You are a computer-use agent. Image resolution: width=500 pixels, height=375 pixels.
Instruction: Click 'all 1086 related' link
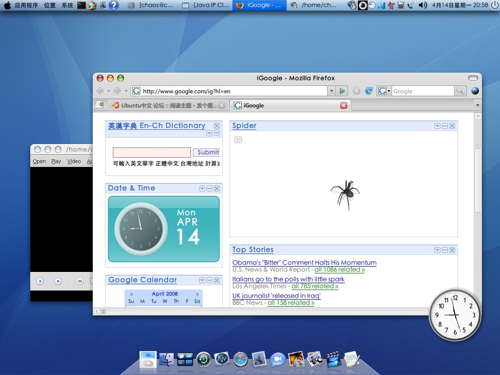click(339, 270)
